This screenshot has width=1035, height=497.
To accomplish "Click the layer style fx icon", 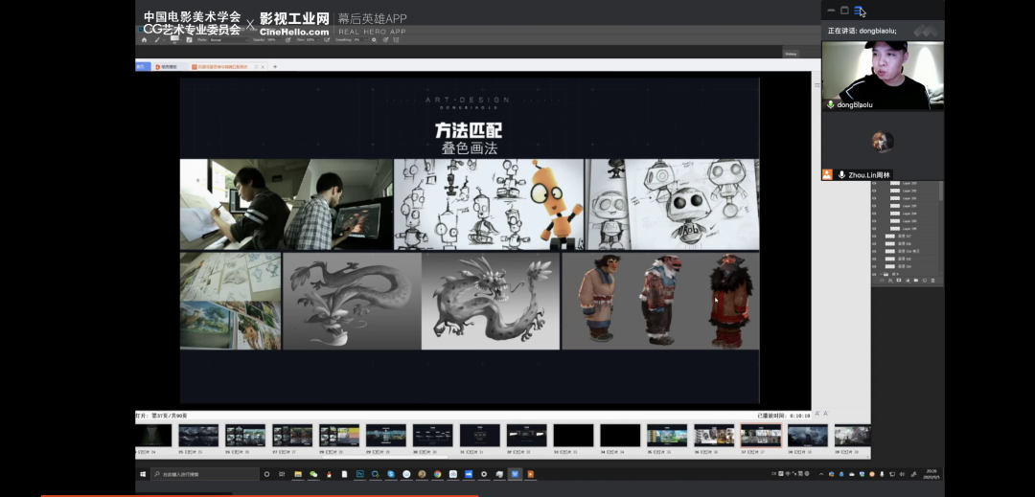I will 890,281.
